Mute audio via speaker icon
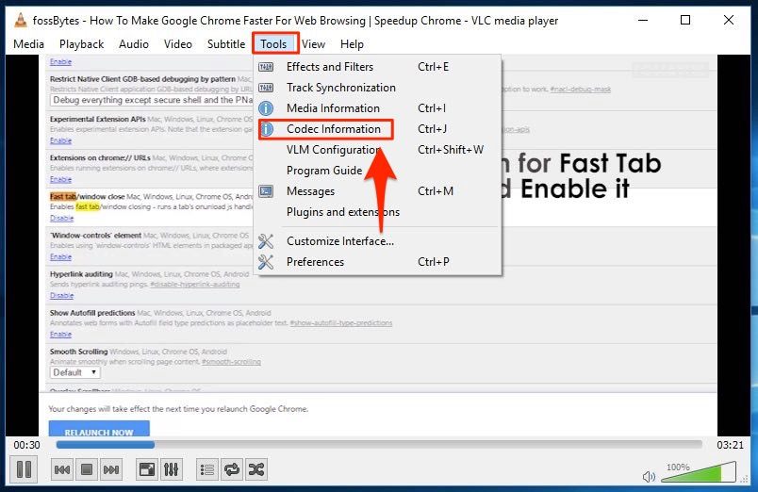Viewport: 758px width, 492px height. click(650, 477)
